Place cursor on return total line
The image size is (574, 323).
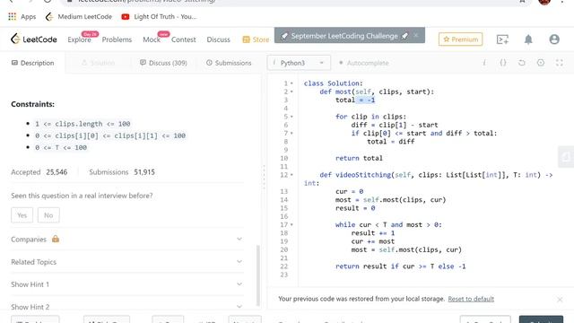359,158
